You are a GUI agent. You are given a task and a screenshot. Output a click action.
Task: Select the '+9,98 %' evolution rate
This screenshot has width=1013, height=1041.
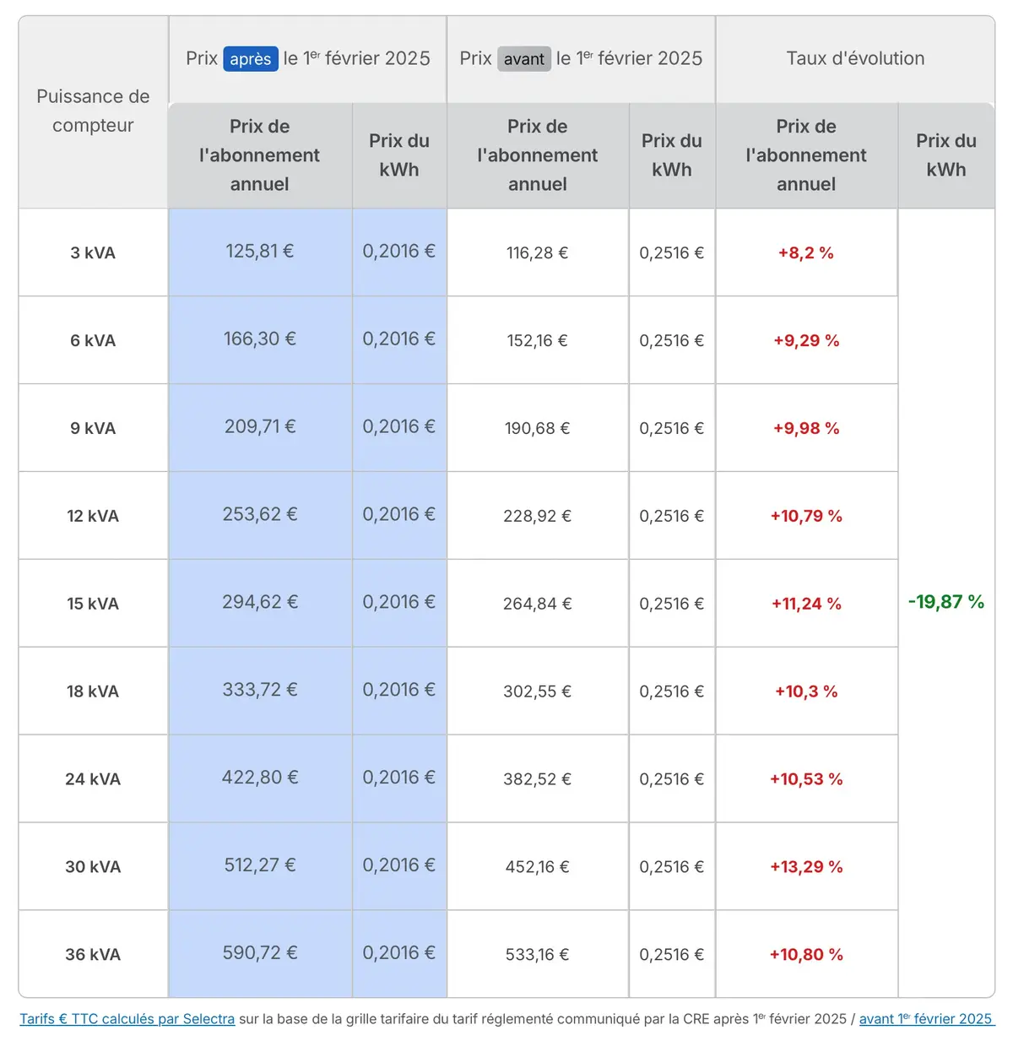pyautogui.click(x=806, y=428)
